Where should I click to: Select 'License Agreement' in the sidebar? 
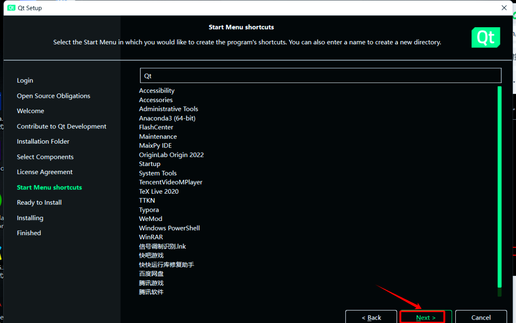pyautogui.click(x=45, y=172)
